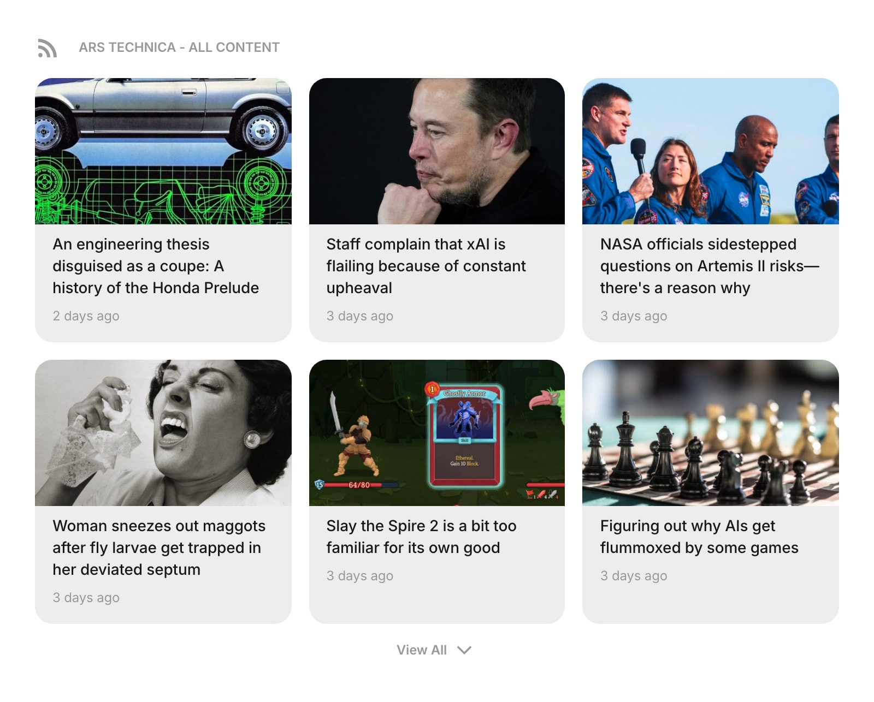Open the xAI flailing staff complaint headline
This screenshot has height=702, width=874.
[x=426, y=266]
